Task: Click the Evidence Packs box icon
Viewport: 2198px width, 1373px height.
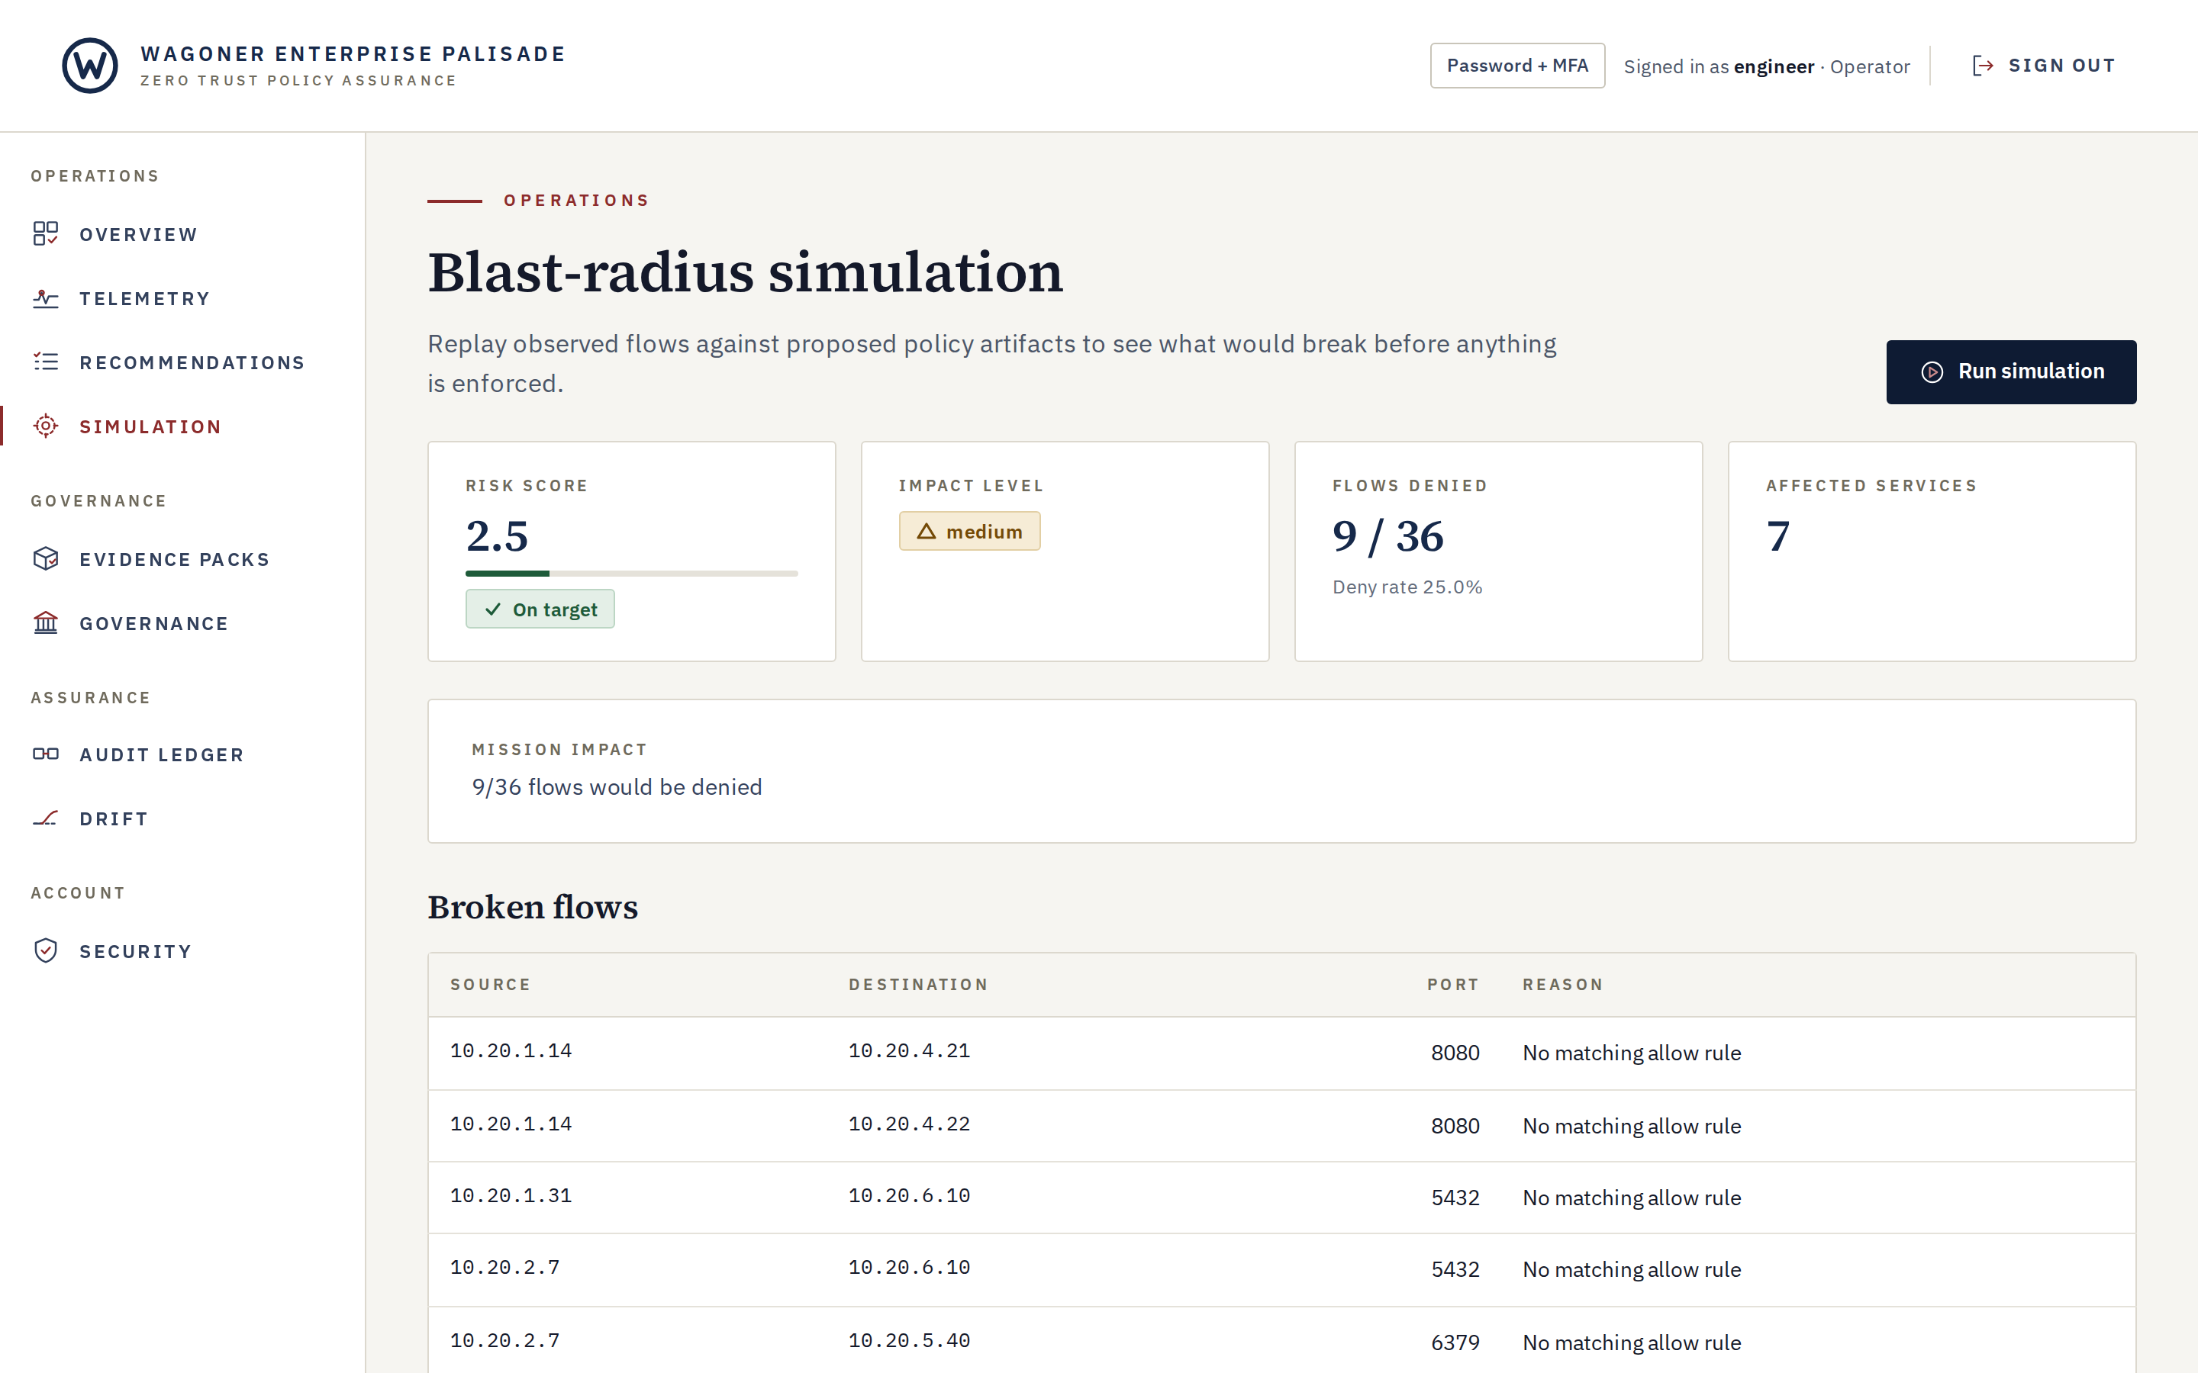Action: coord(46,559)
